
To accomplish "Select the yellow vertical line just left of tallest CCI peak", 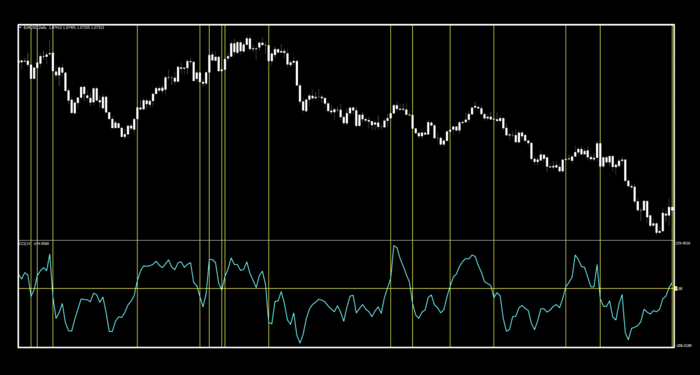I will (390, 137).
